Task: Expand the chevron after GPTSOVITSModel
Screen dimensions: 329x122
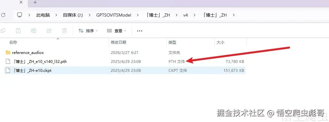Action: coord(138,15)
